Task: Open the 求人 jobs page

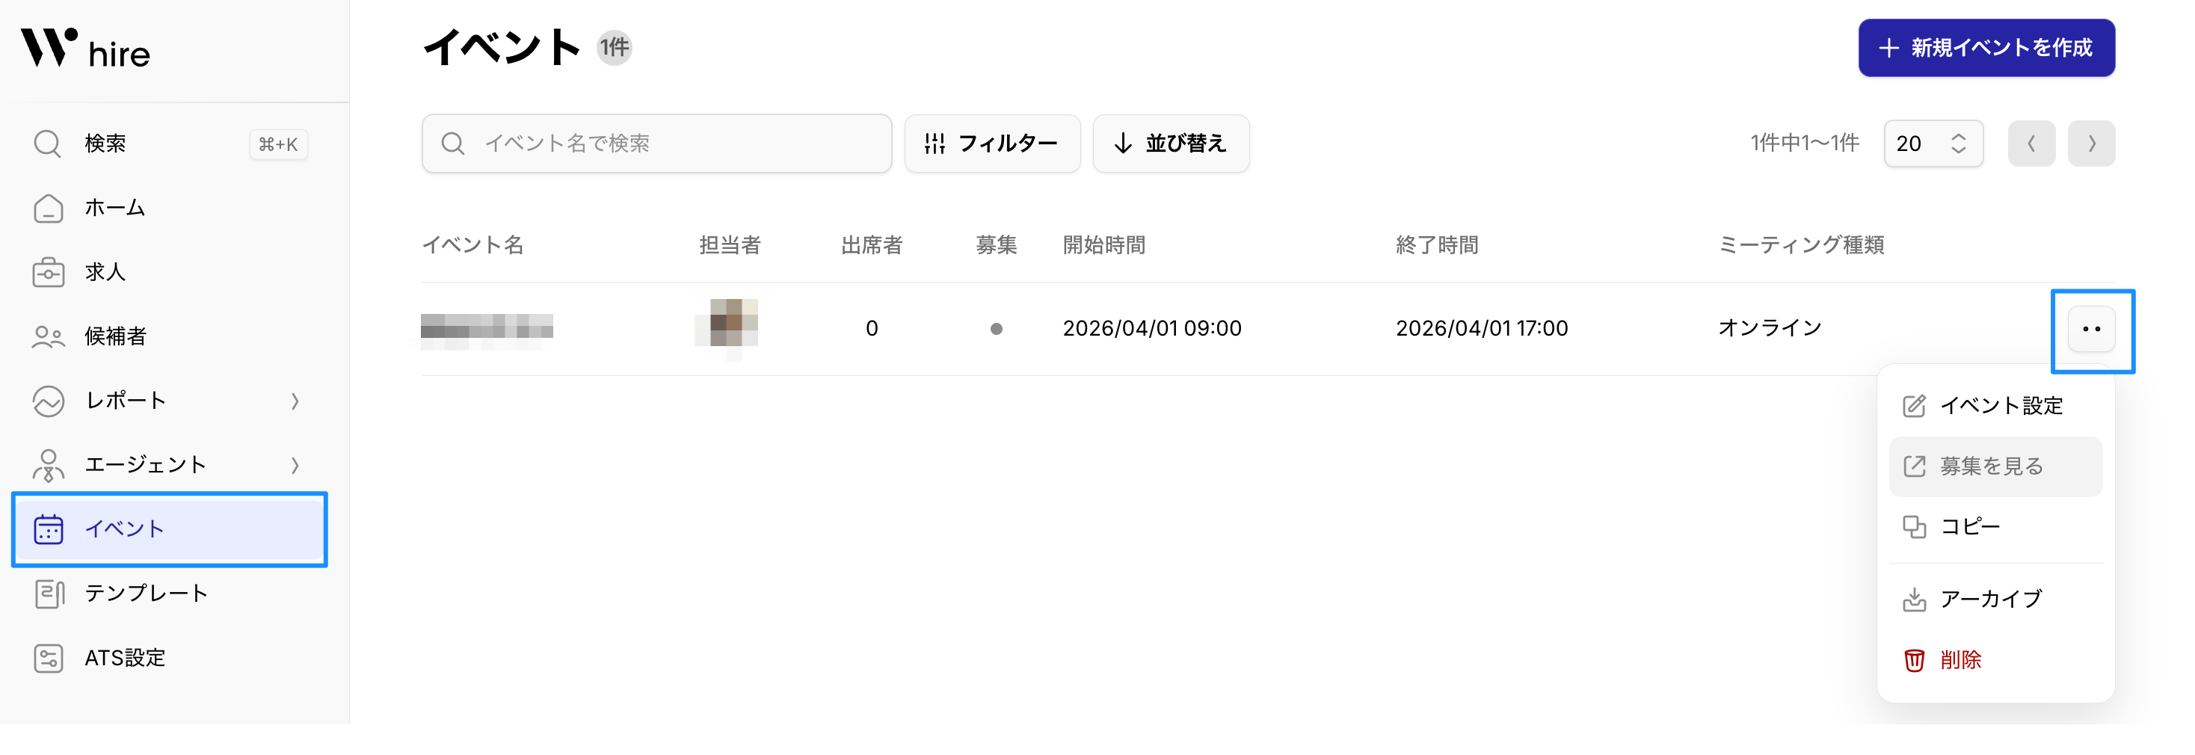Action: point(104,273)
